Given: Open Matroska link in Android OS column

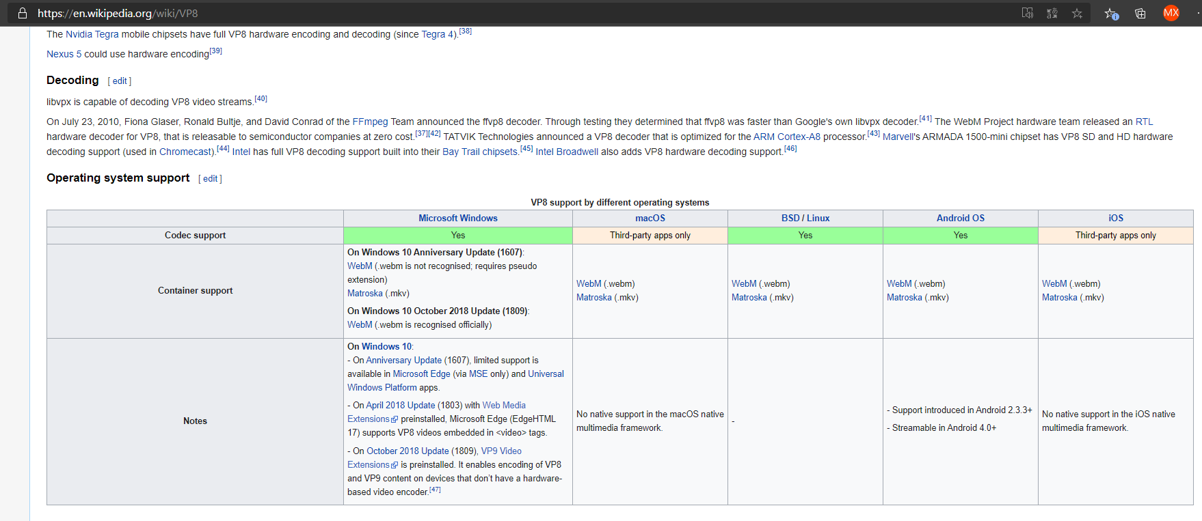Looking at the screenshot, I should [x=905, y=298].
